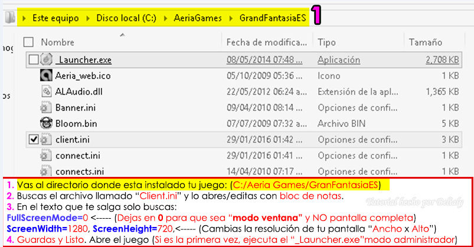
Task: Click the client.ini gear file icon
Action: (x=46, y=139)
